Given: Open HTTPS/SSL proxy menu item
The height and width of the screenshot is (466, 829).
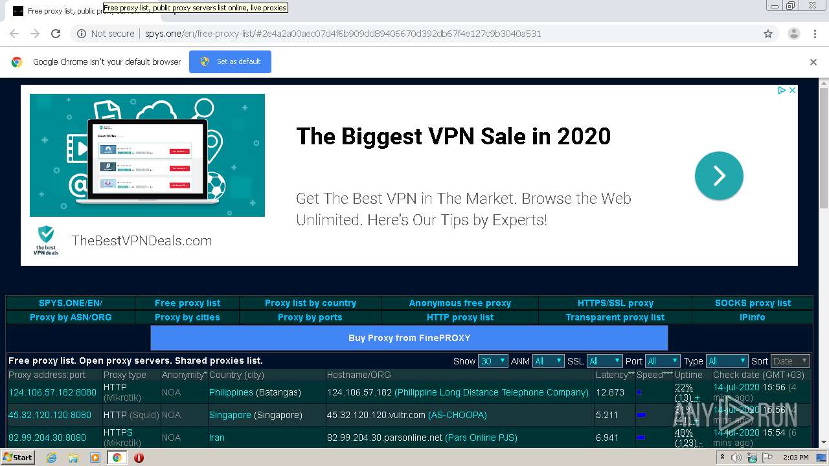Looking at the screenshot, I should (x=615, y=303).
